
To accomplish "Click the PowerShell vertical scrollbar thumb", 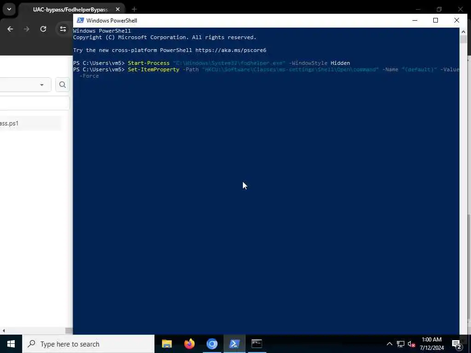I will [x=463, y=40].
